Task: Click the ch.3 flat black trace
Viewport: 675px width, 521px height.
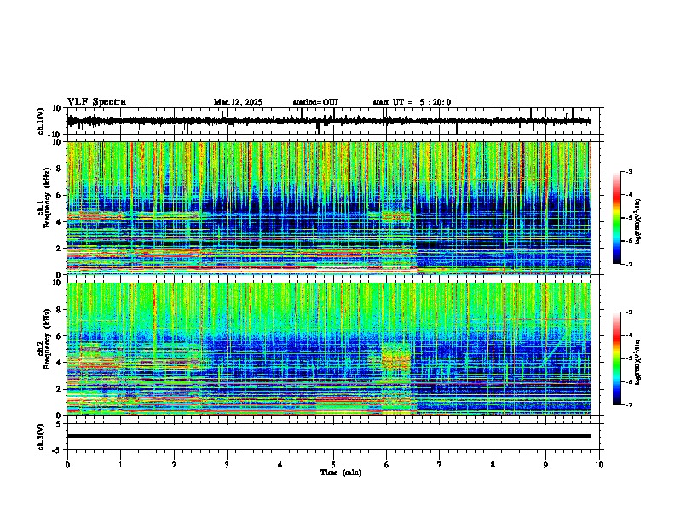Action: click(x=328, y=436)
